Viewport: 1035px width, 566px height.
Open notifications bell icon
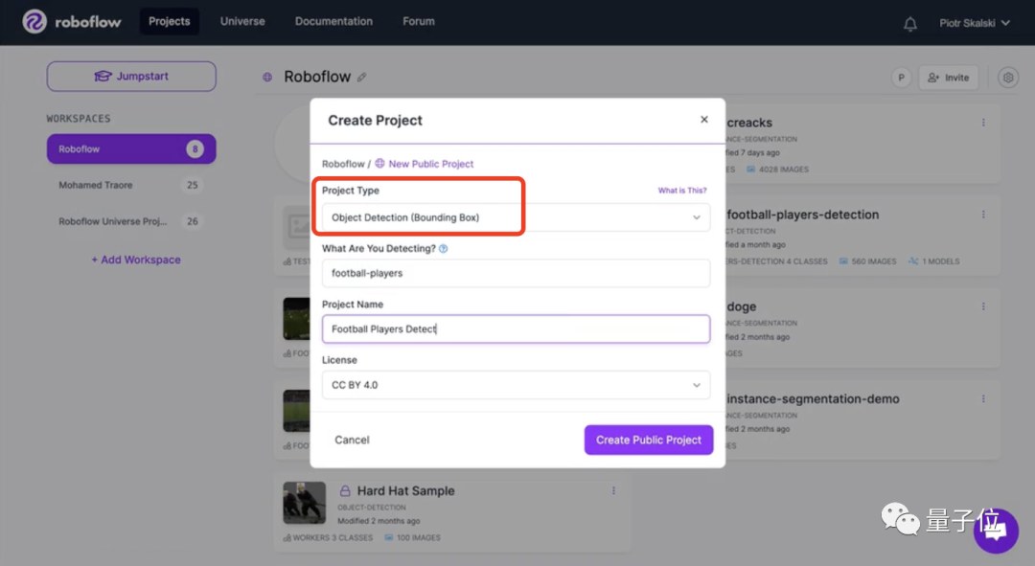[x=910, y=24]
